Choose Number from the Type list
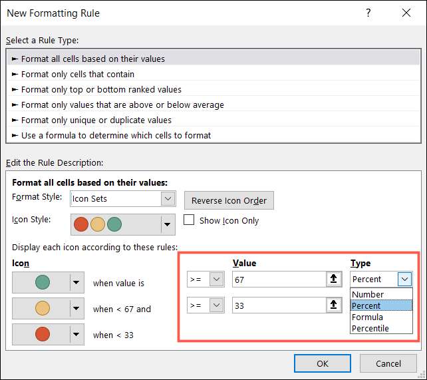 tap(368, 294)
